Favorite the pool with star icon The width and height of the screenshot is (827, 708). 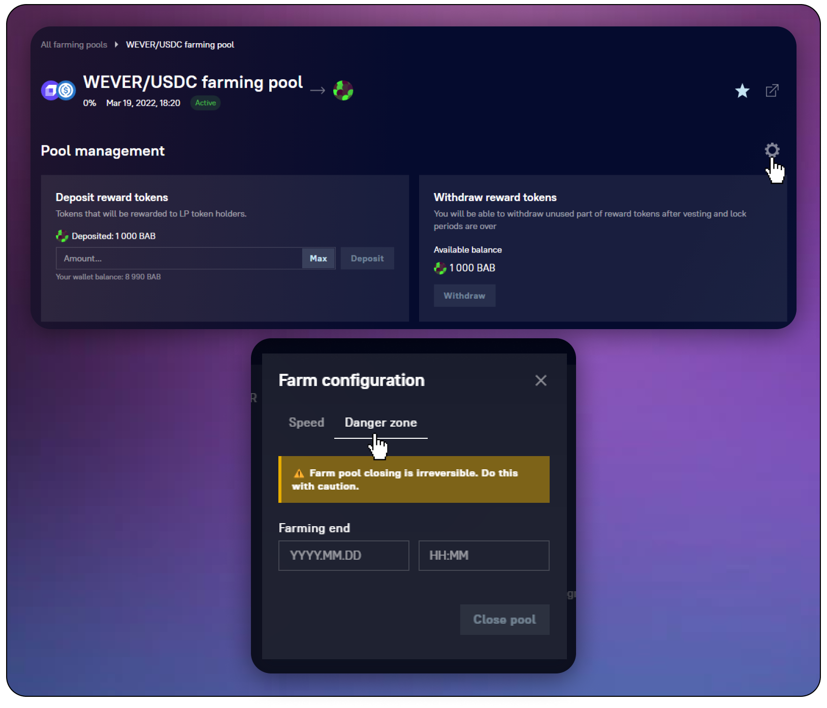(742, 91)
